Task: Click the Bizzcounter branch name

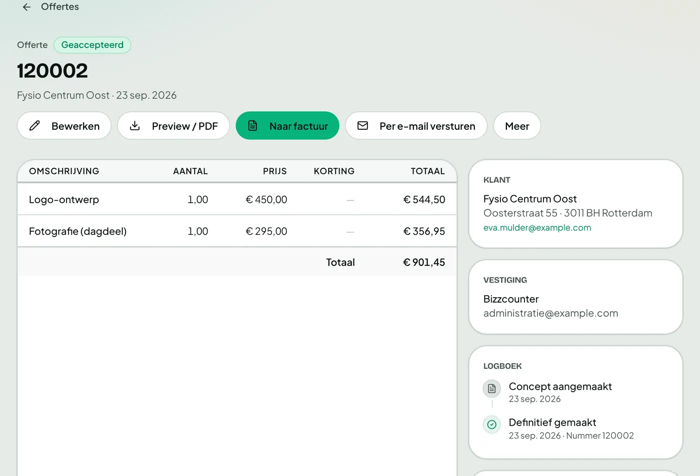Action: click(511, 299)
